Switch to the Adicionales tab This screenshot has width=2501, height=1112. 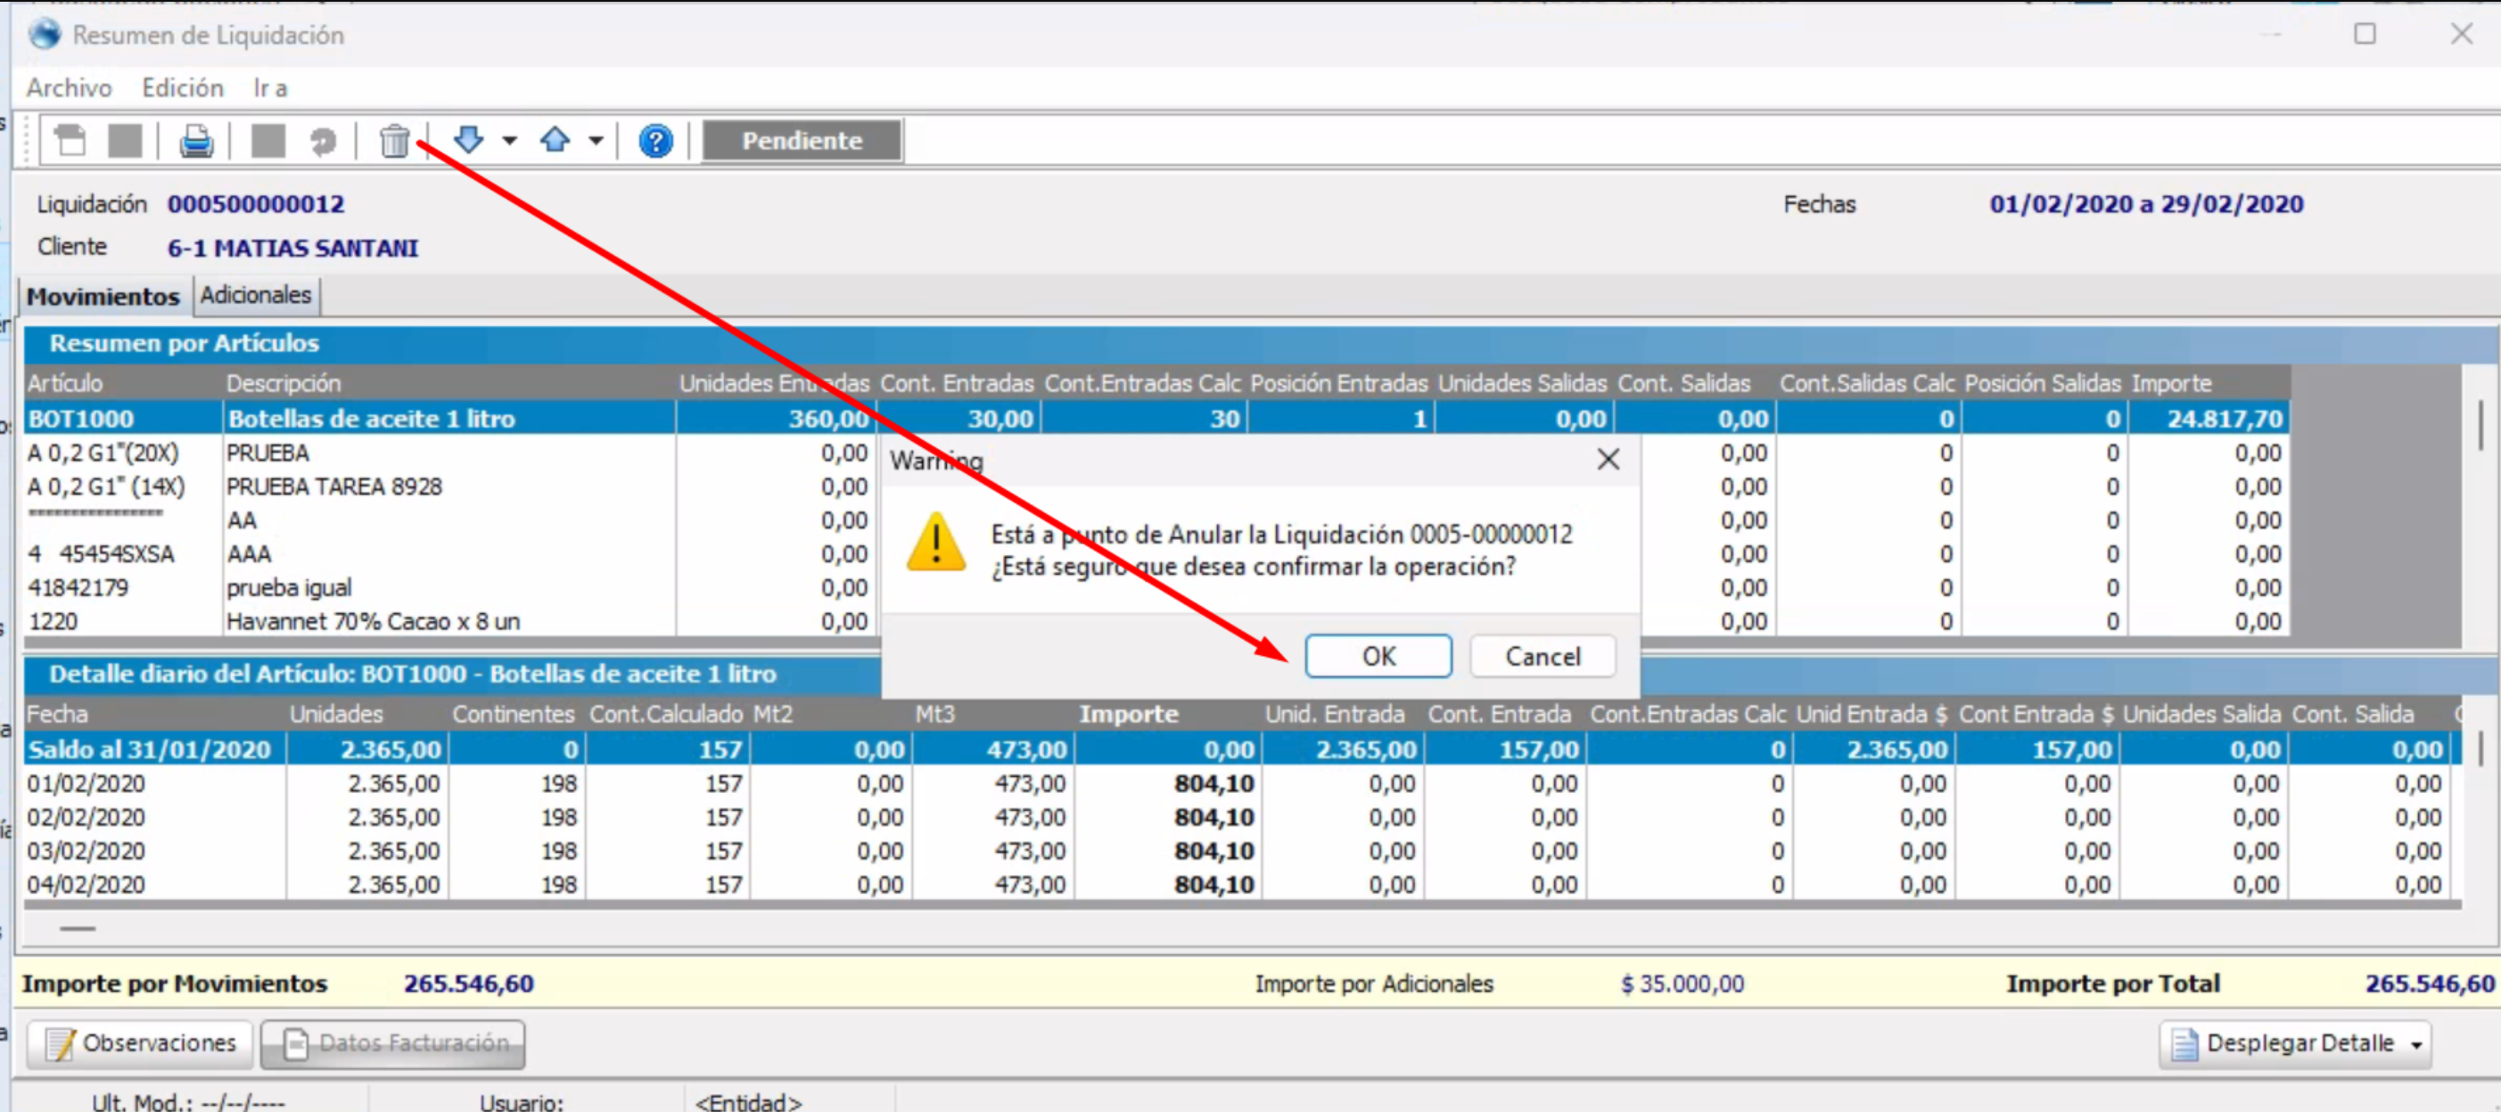click(256, 295)
